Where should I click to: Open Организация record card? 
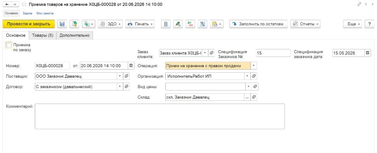(x=254, y=76)
